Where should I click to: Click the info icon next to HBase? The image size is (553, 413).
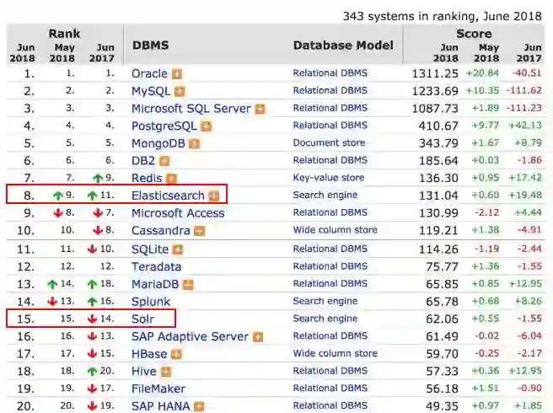point(176,355)
